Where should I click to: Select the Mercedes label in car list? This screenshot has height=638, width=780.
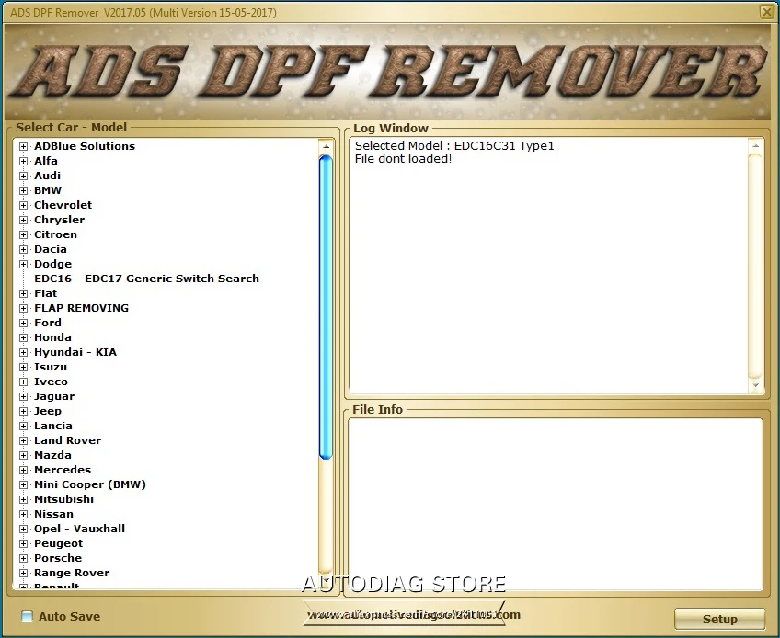click(x=63, y=470)
